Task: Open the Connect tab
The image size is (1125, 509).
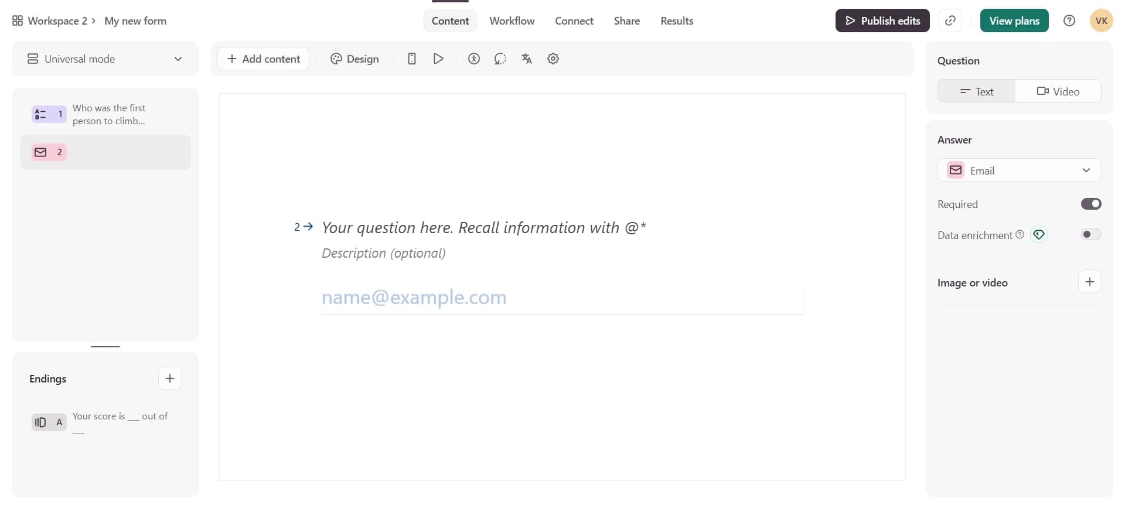Action: (574, 21)
